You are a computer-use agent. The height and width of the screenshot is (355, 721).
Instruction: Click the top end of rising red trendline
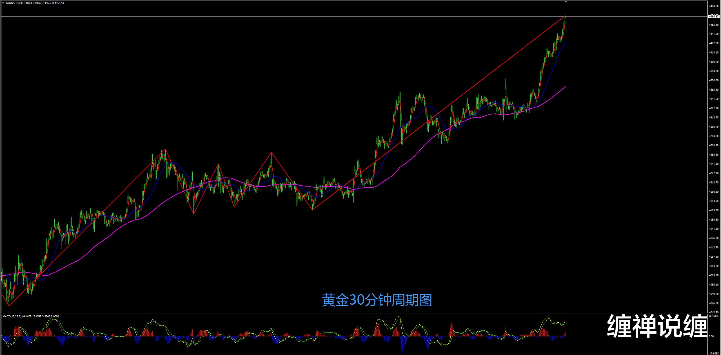pos(565,16)
